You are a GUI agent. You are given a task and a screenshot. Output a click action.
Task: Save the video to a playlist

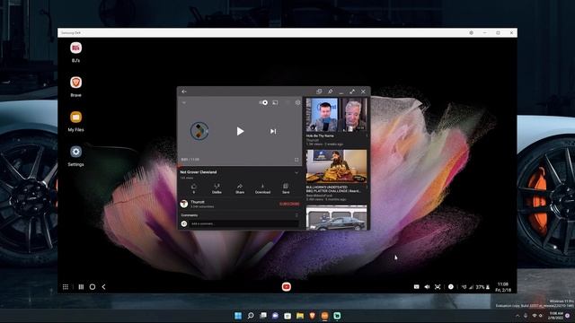286,188
